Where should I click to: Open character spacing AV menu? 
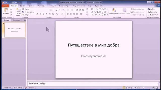tap(53, 14)
